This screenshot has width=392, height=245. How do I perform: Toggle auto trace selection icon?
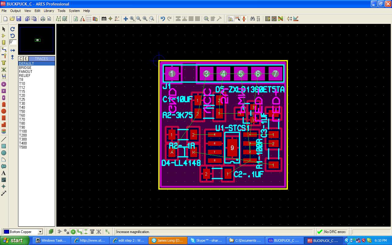coord(237,19)
